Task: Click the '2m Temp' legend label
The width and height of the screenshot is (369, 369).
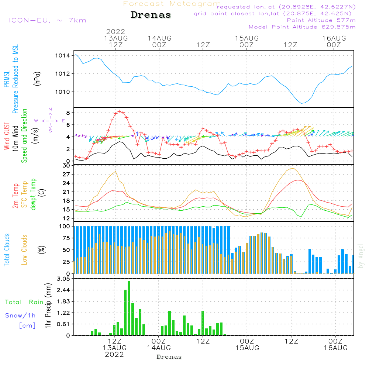Action: point(15,196)
